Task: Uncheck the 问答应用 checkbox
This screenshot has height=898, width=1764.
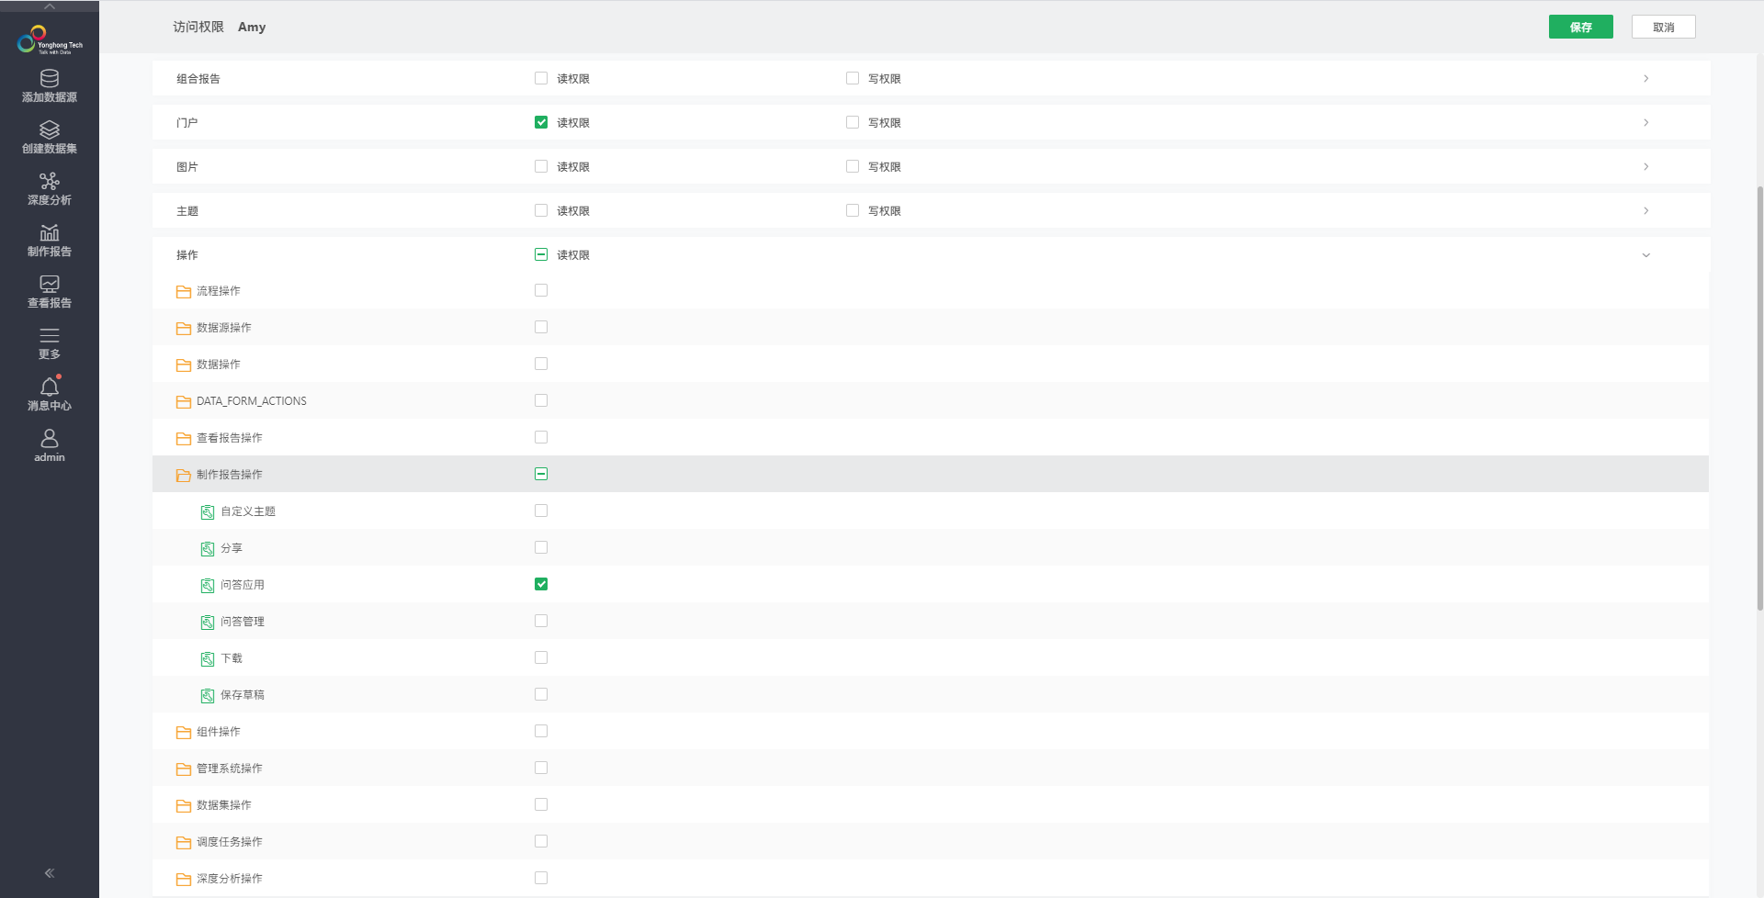Action: 541,584
